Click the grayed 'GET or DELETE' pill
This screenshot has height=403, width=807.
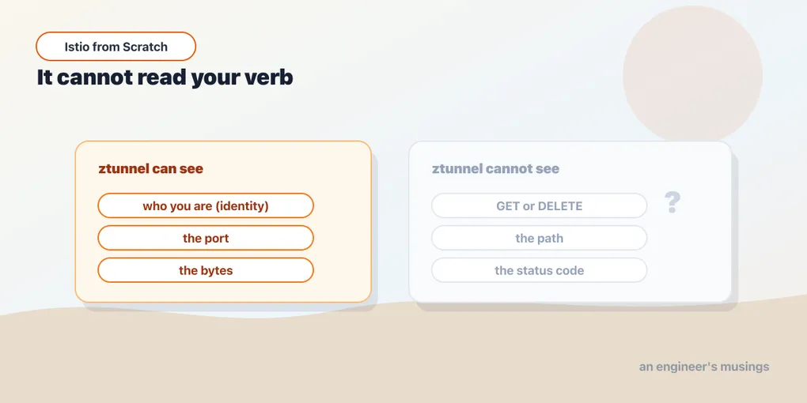[x=539, y=205]
